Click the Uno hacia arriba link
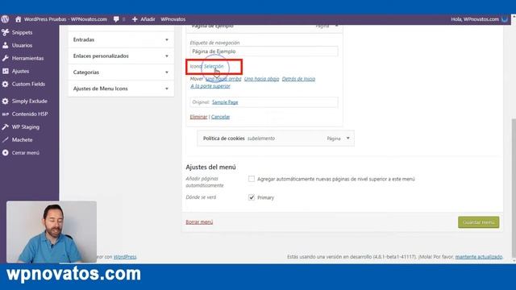 [x=223, y=79]
